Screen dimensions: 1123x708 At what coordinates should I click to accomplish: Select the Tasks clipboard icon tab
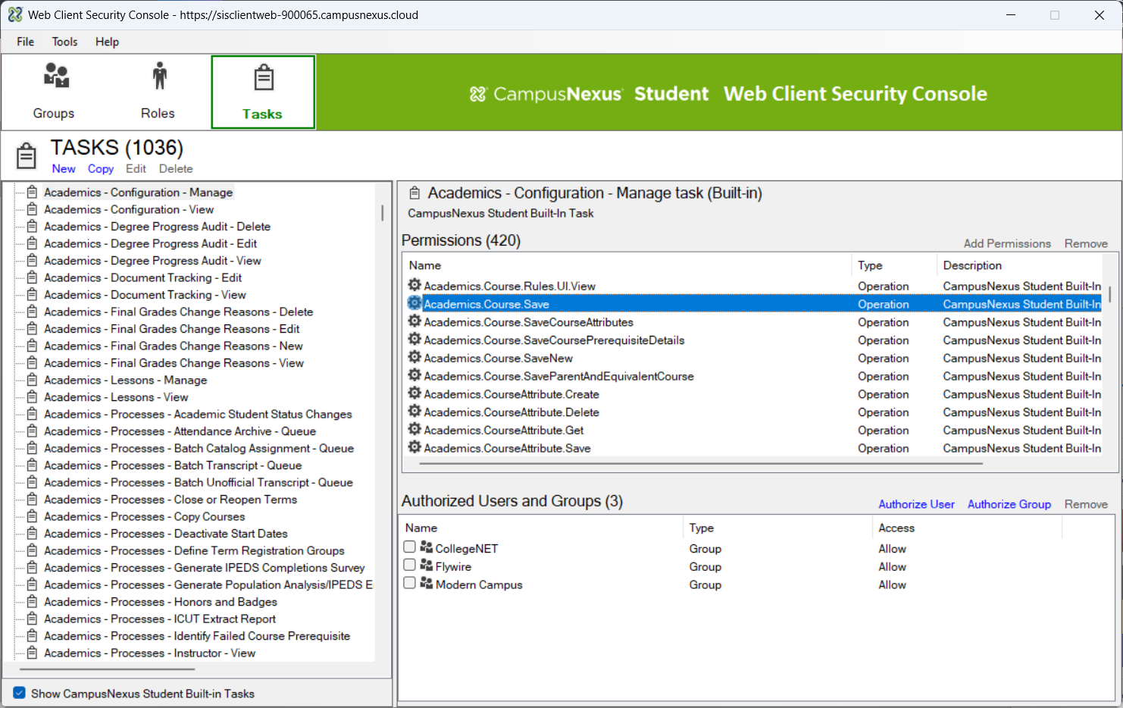pyautogui.click(x=263, y=77)
